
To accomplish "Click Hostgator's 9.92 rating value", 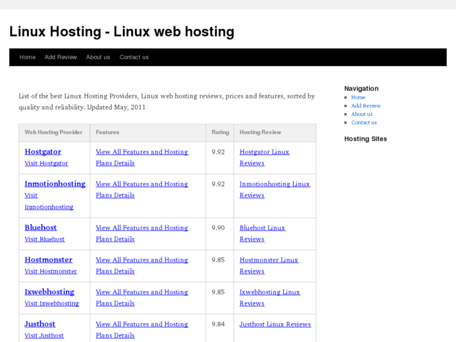I will (x=218, y=152).
